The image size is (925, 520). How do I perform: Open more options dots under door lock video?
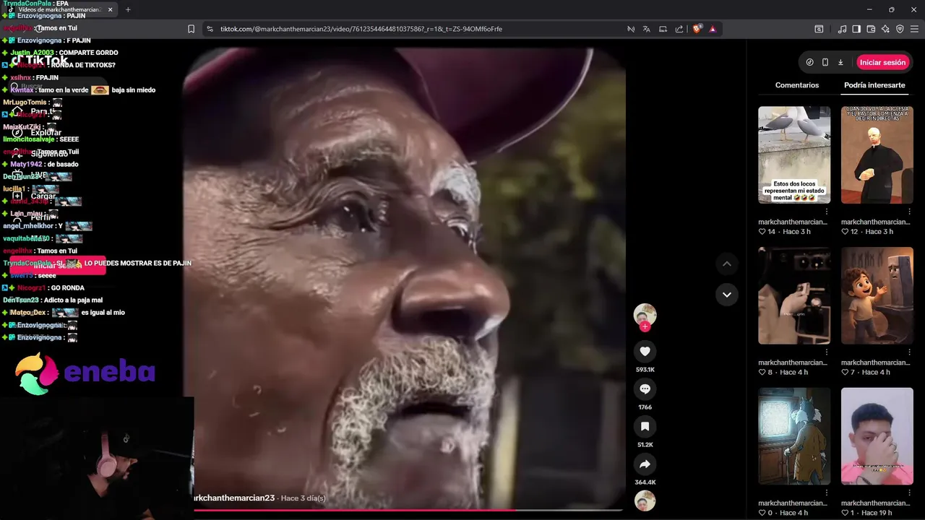(x=827, y=352)
